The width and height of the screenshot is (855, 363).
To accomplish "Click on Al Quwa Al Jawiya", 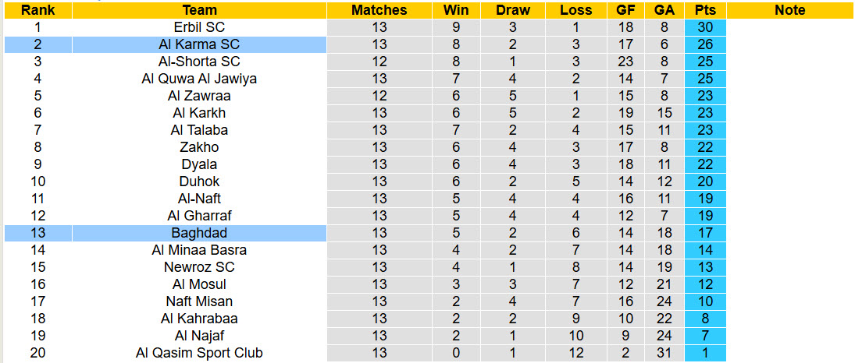I will 199,79.
